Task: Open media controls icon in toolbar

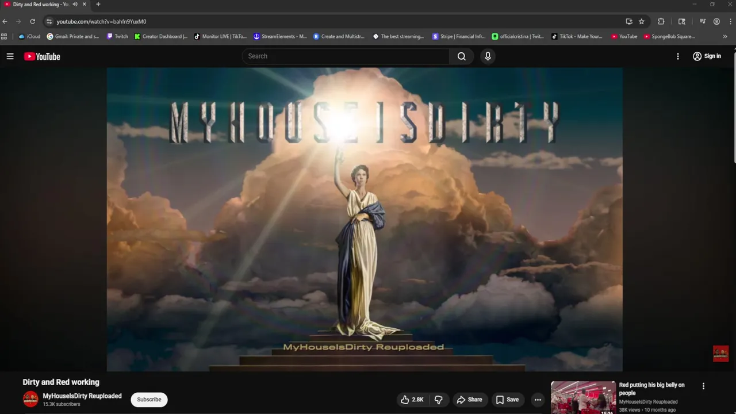Action: click(703, 21)
